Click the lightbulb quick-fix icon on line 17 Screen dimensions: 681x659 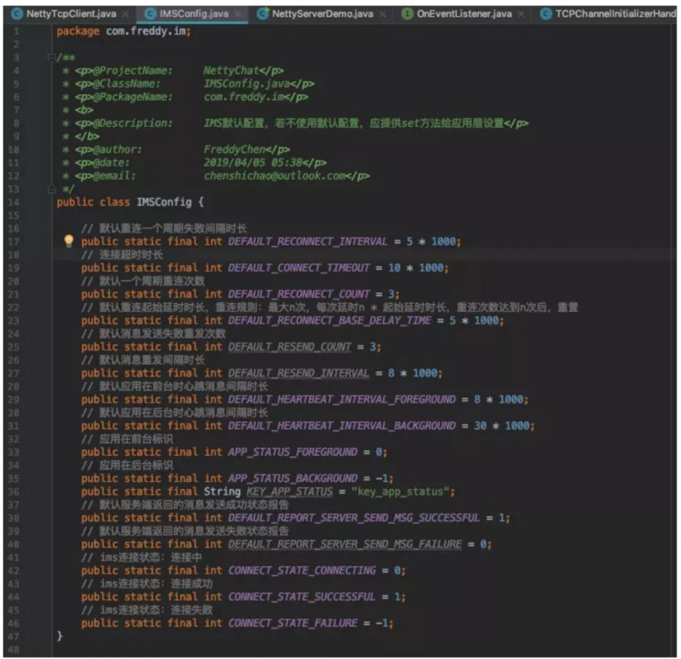[68, 241]
